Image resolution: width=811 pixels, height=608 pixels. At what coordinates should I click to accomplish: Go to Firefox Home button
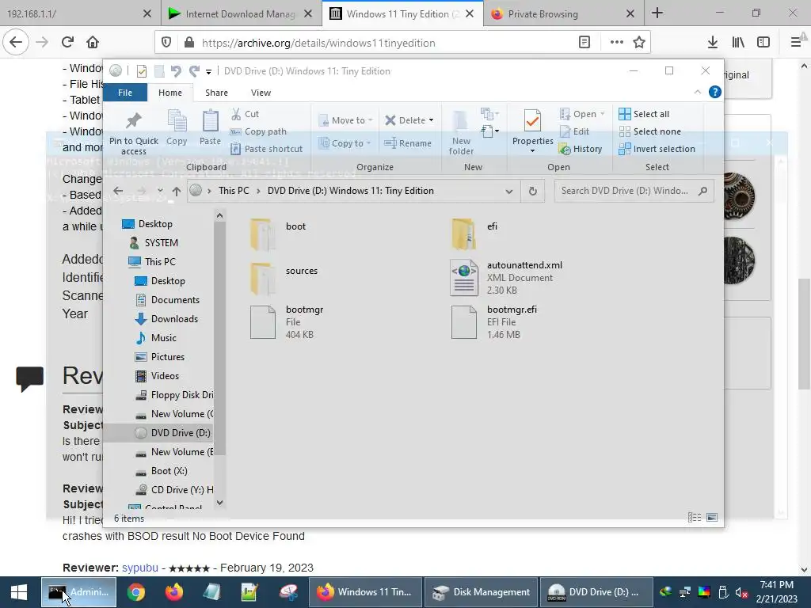point(93,43)
